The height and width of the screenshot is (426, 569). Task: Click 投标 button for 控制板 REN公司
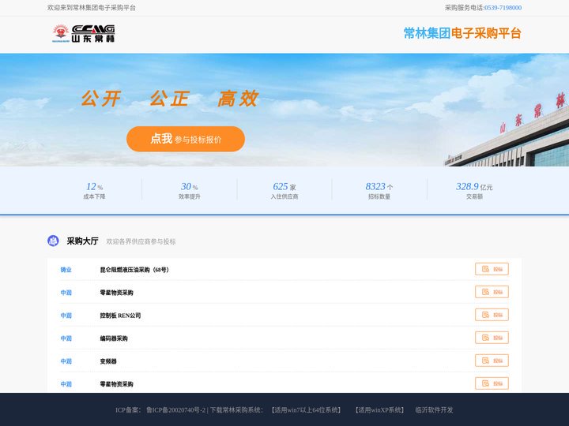pyautogui.click(x=492, y=315)
